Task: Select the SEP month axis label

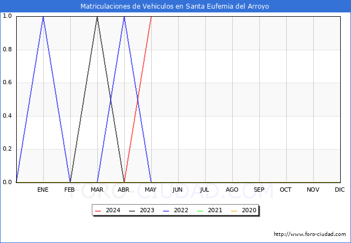Action: coord(259,190)
